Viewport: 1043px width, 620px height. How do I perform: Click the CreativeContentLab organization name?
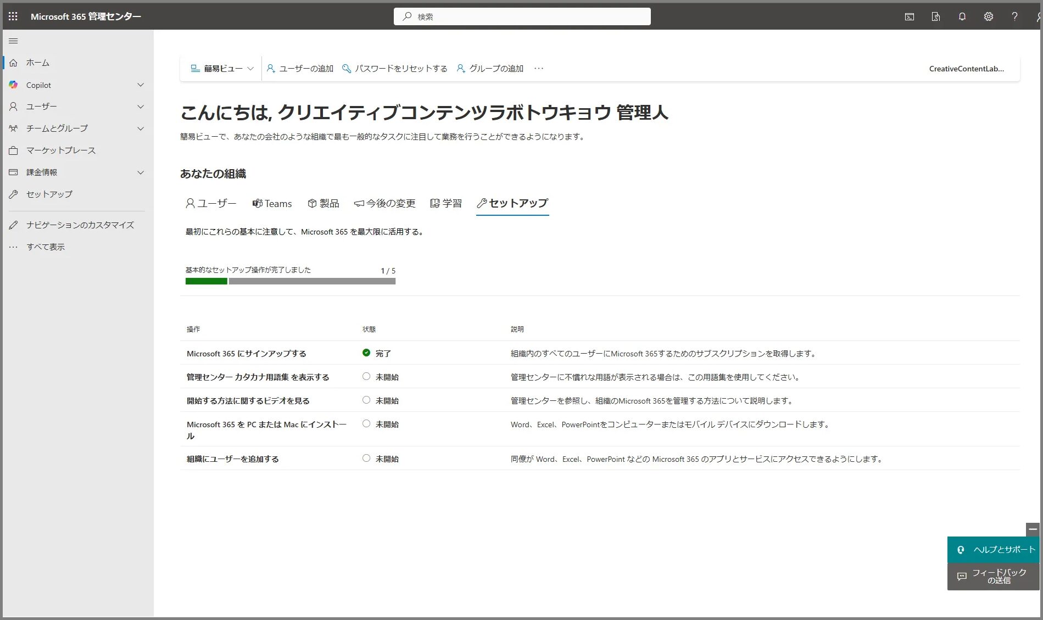pos(967,69)
